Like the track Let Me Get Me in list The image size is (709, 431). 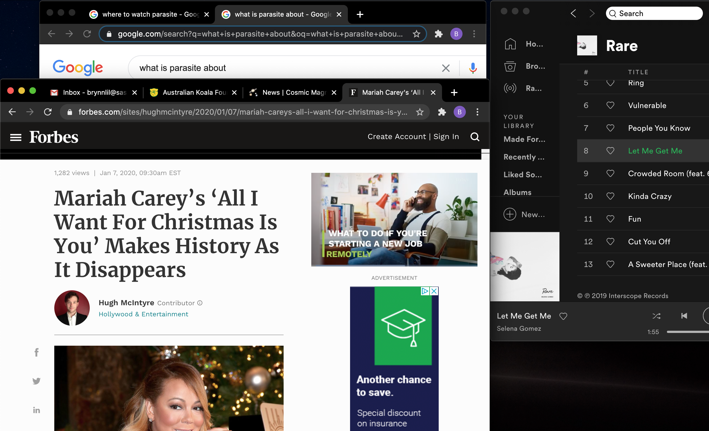click(610, 151)
